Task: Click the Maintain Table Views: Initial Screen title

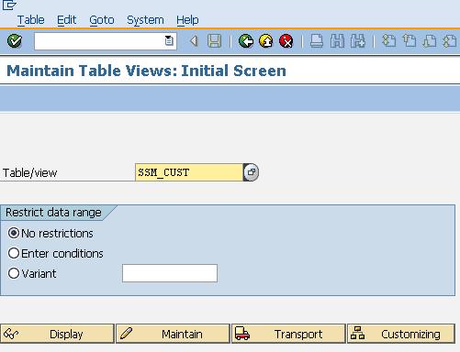Action: (x=146, y=71)
